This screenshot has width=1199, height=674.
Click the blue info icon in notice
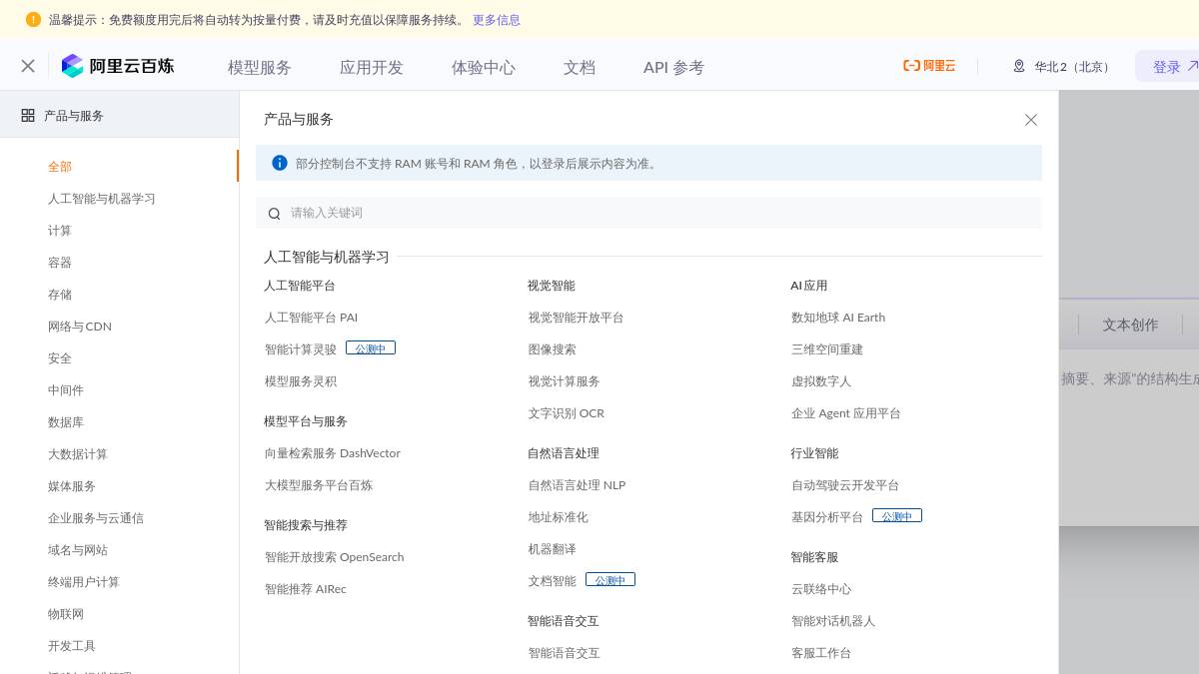[x=280, y=163]
